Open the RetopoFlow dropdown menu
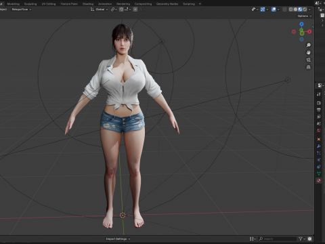 click(22, 9)
